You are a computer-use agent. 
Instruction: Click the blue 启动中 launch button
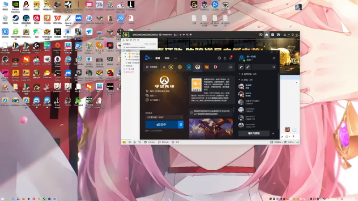coord(162,125)
